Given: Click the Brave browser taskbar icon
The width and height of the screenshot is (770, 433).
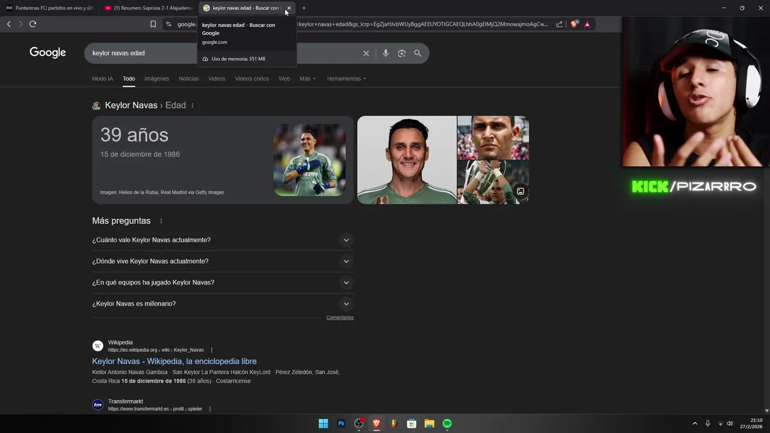Looking at the screenshot, I should click(x=377, y=423).
